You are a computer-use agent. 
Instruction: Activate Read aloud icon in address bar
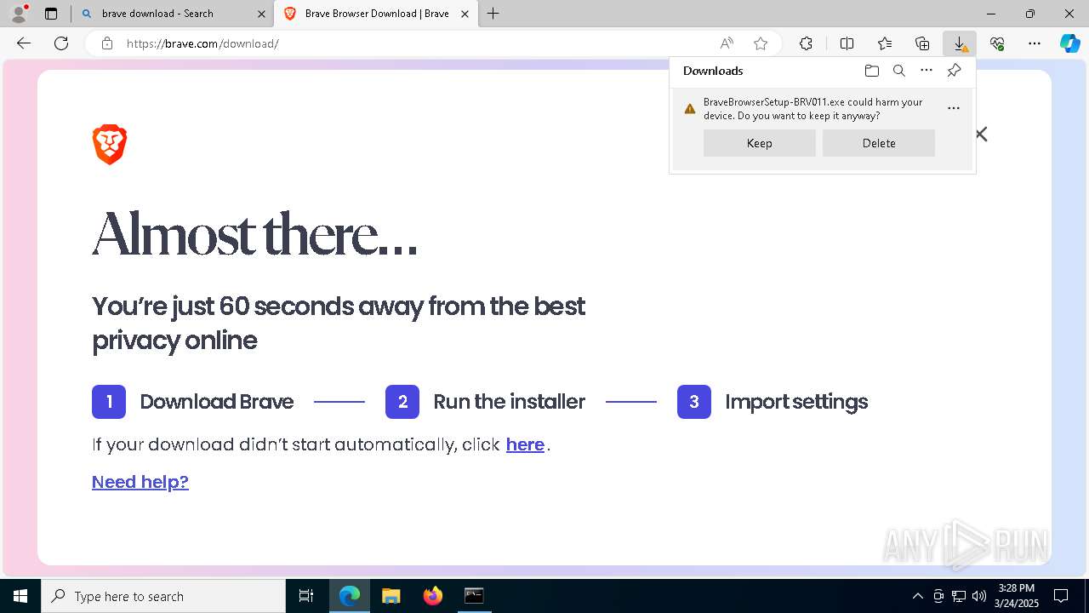[x=727, y=43]
